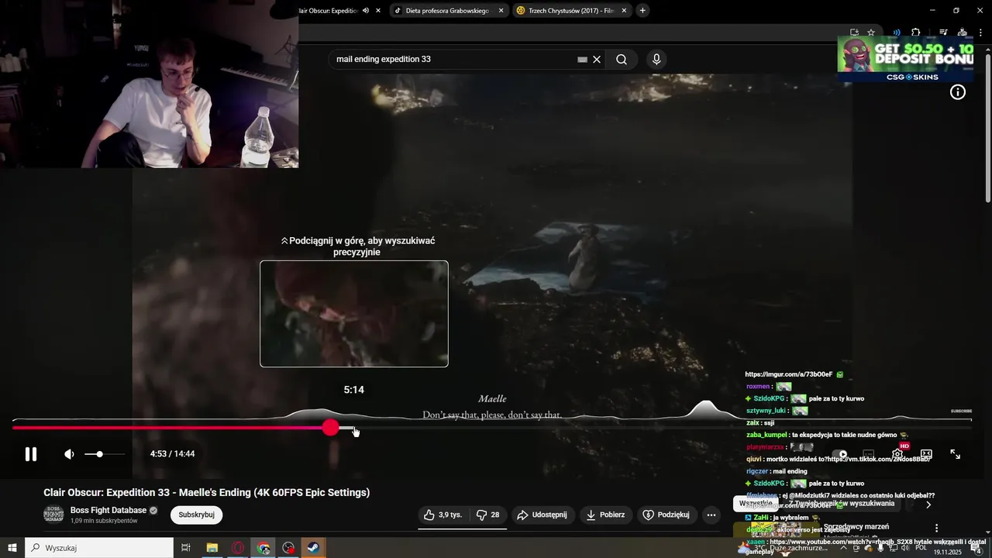This screenshot has height=558, width=992.
Task: Open browser profile avatar
Action: point(963,33)
